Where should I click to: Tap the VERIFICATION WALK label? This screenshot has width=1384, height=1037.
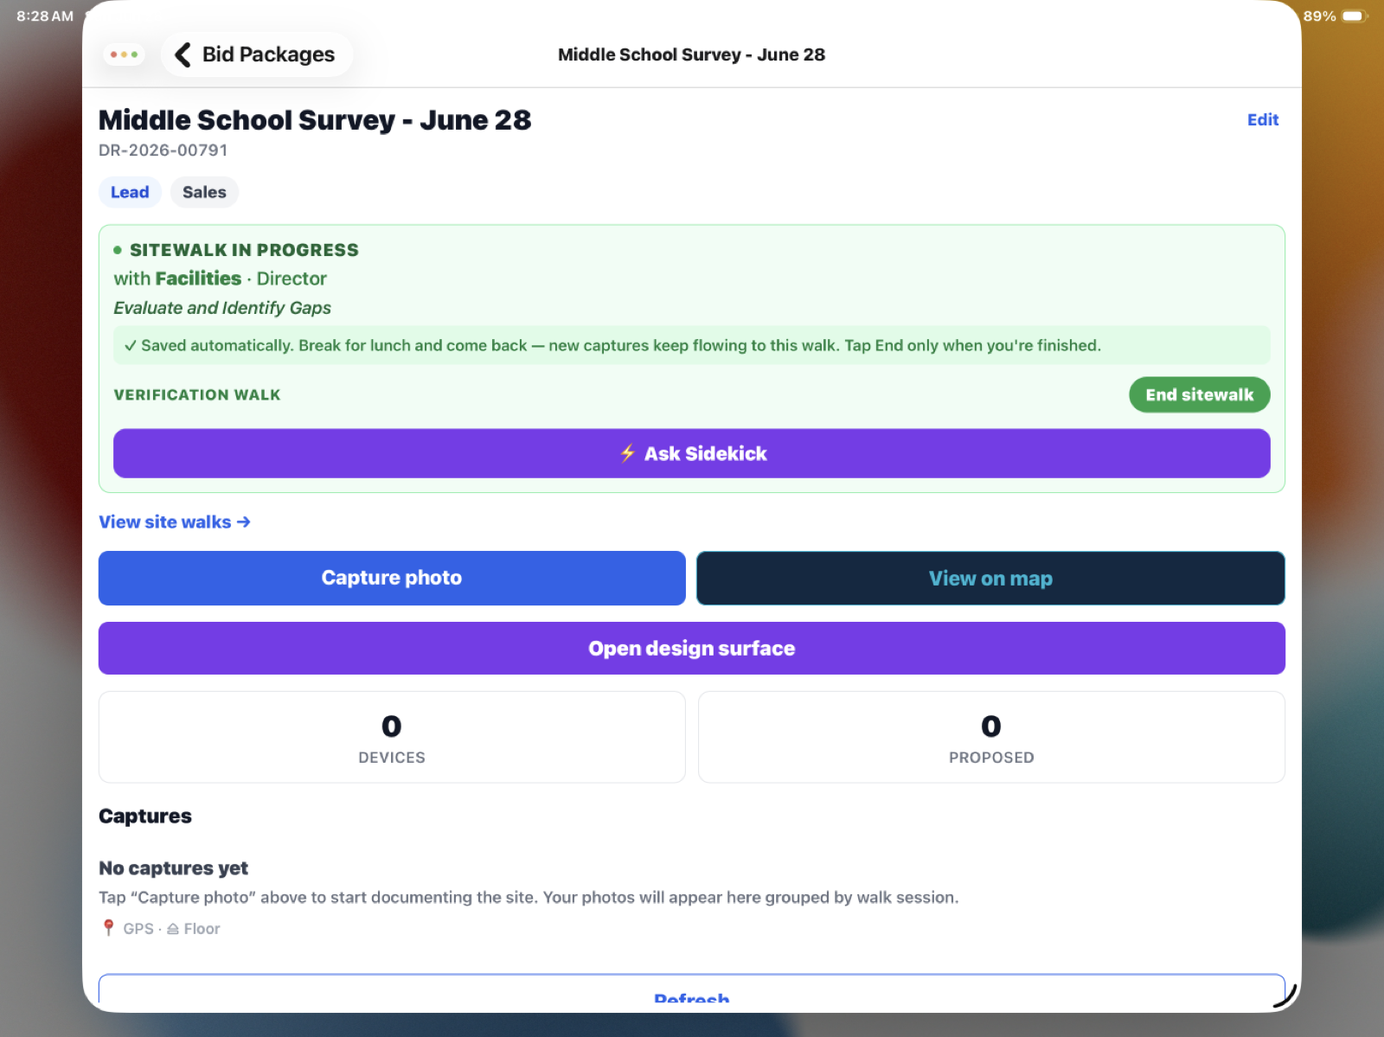pos(197,394)
